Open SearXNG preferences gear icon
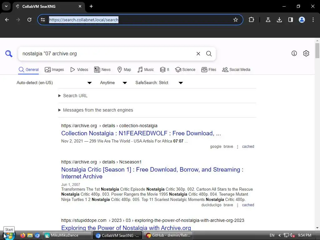 (306, 53)
